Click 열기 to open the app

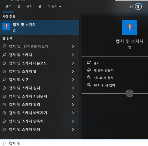96,63
